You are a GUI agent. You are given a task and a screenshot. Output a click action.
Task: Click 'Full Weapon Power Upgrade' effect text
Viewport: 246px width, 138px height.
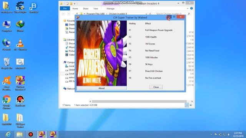pyautogui.click(x=159, y=30)
